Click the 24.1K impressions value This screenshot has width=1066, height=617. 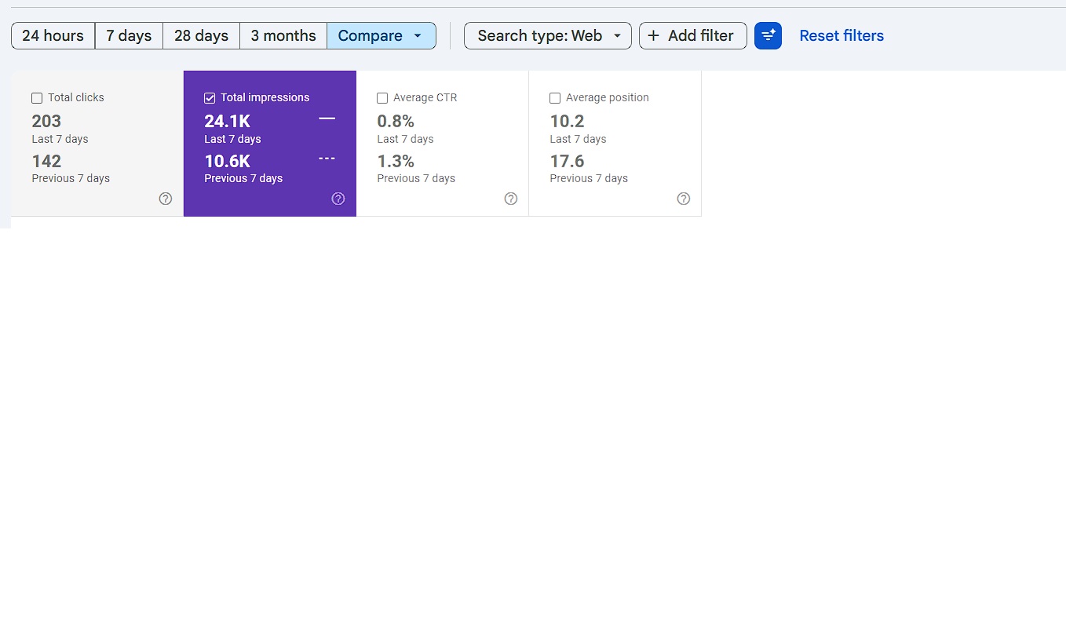pos(228,121)
